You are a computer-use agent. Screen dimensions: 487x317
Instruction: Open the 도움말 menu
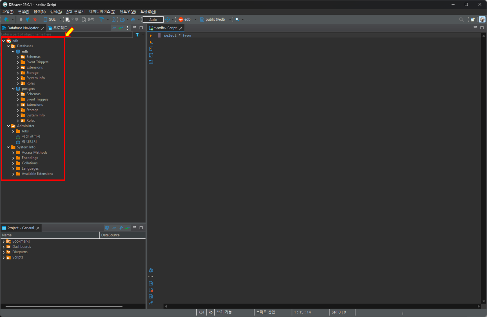[148, 12]
